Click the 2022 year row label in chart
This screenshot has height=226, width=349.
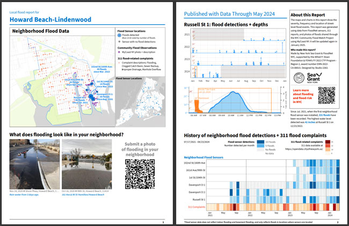point(187,47)
